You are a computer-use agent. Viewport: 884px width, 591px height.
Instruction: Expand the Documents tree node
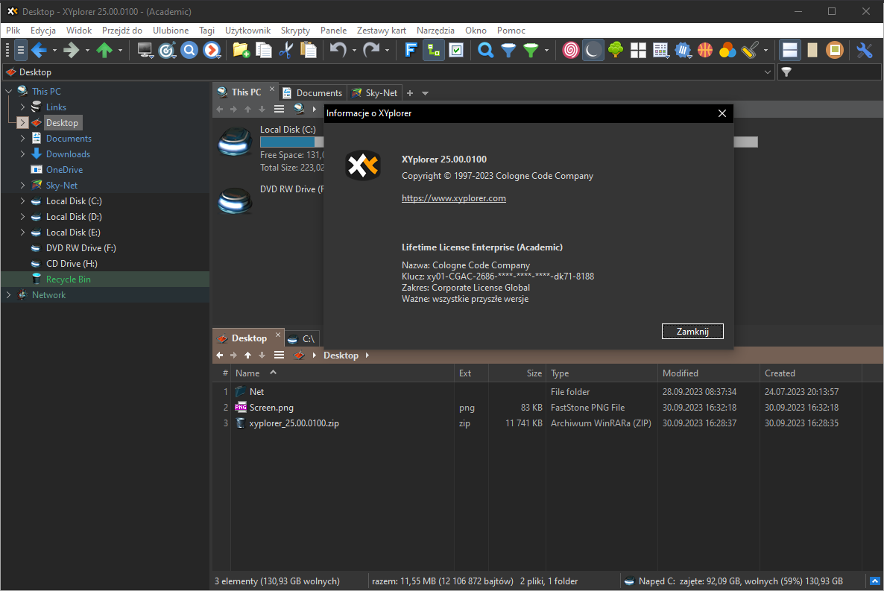coord(22,138)
